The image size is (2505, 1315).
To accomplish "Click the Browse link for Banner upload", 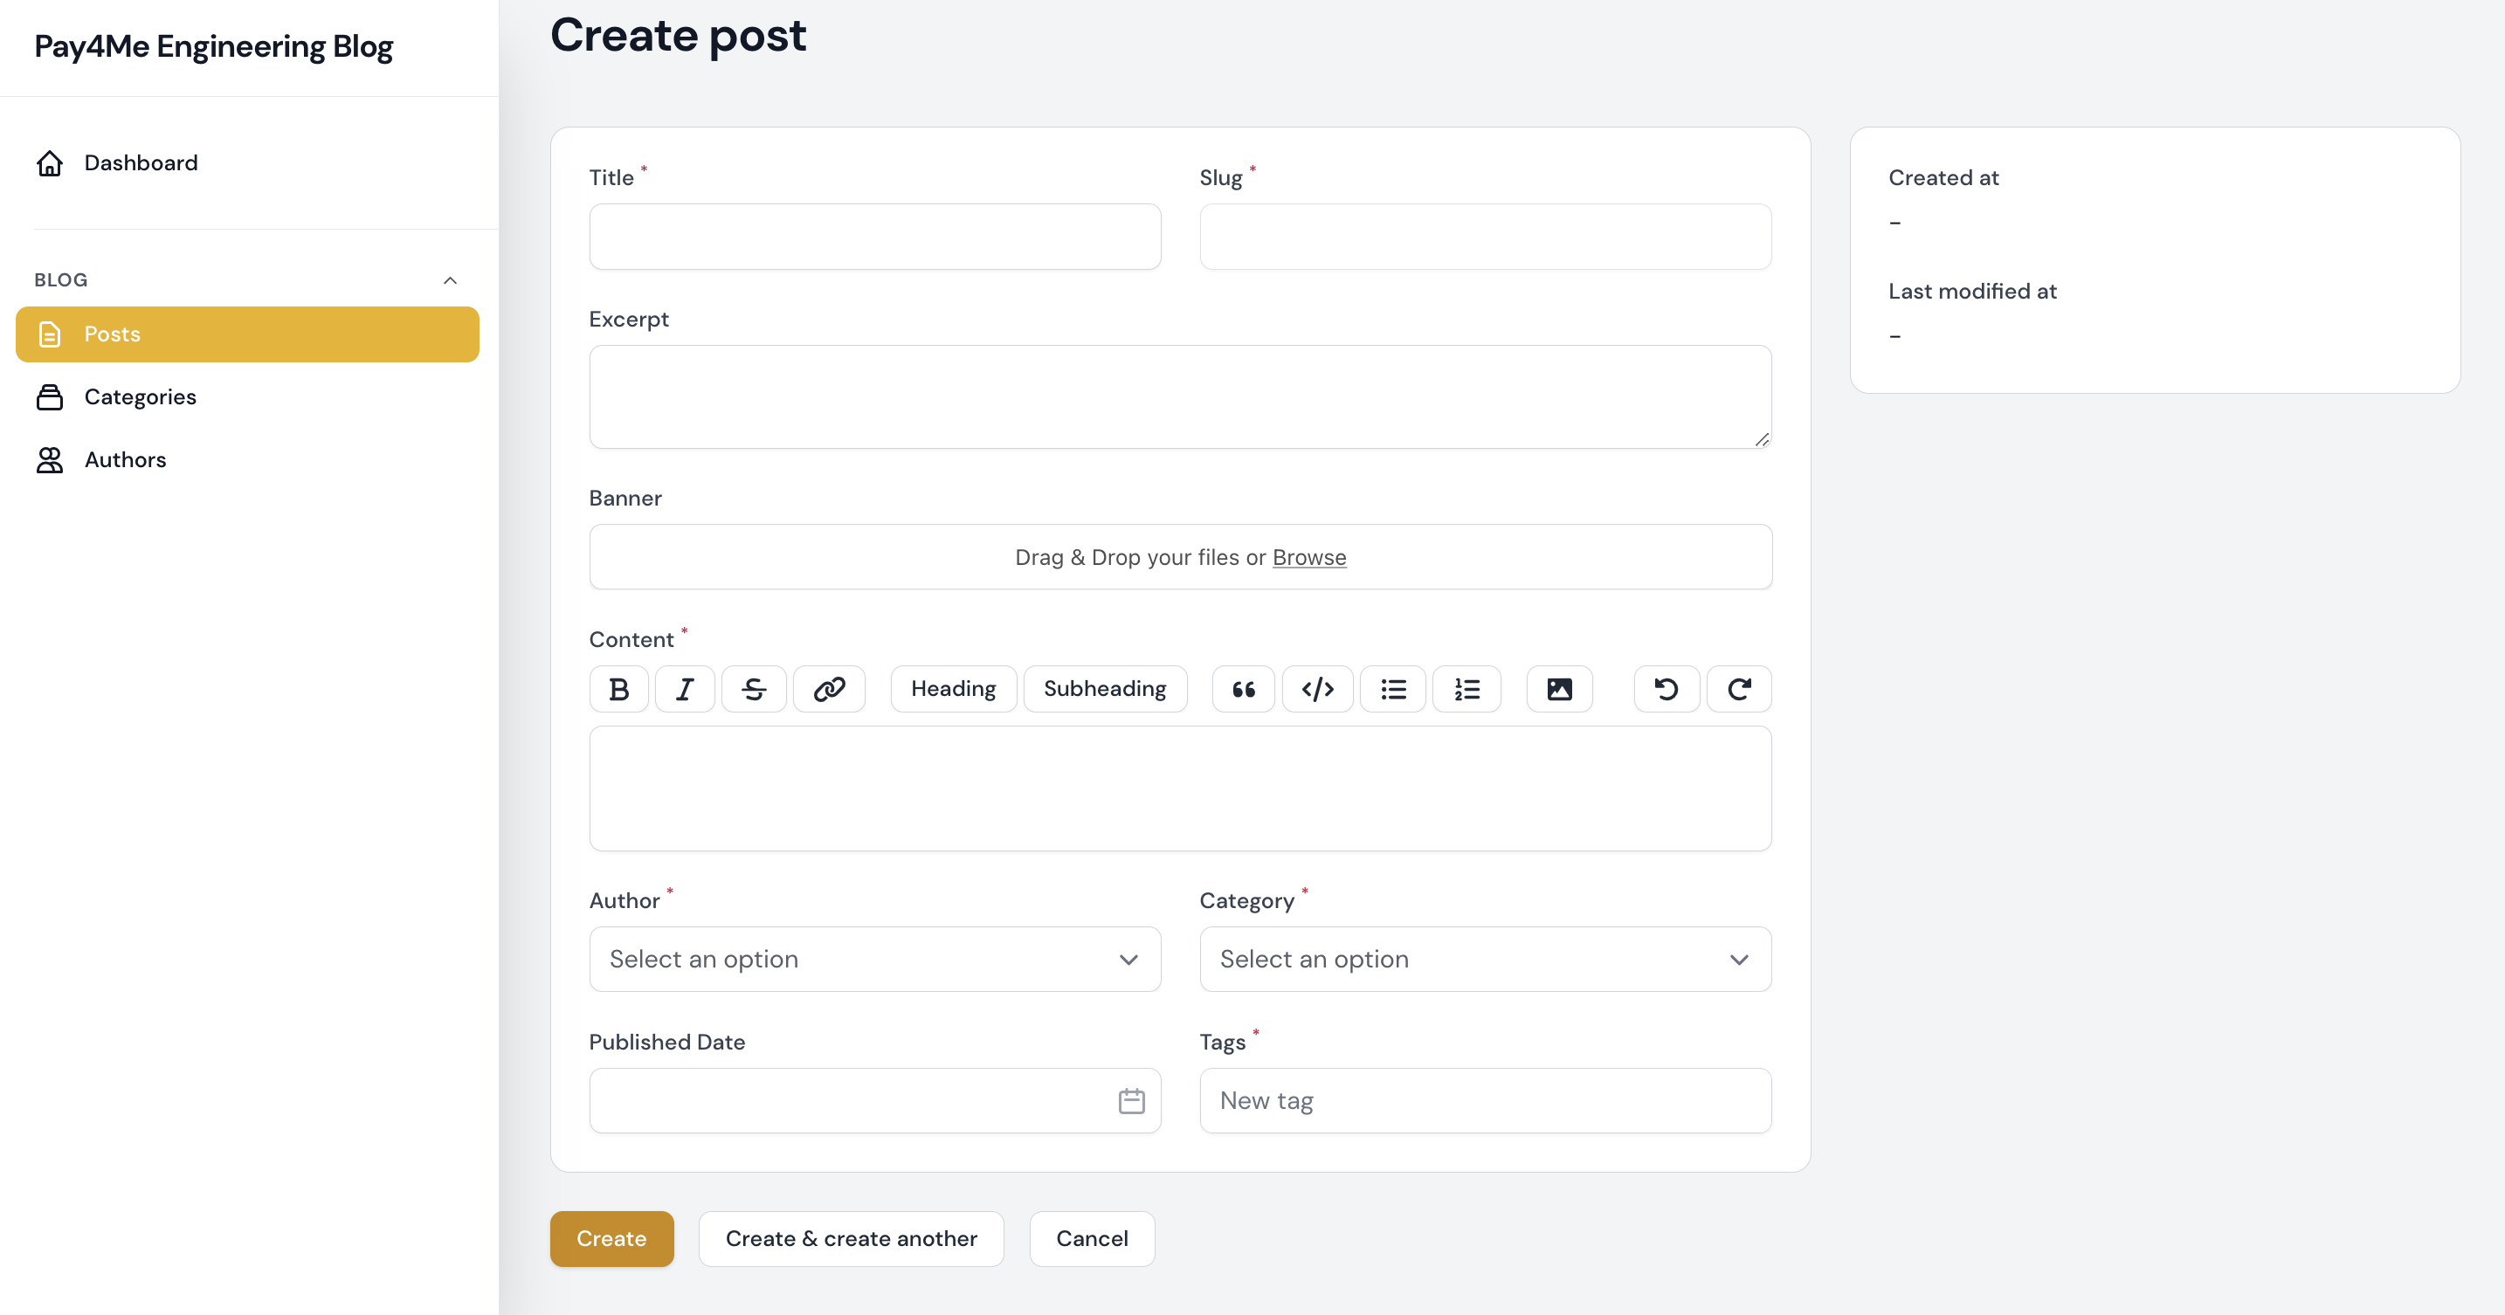I will click(x=1309, y=557).
